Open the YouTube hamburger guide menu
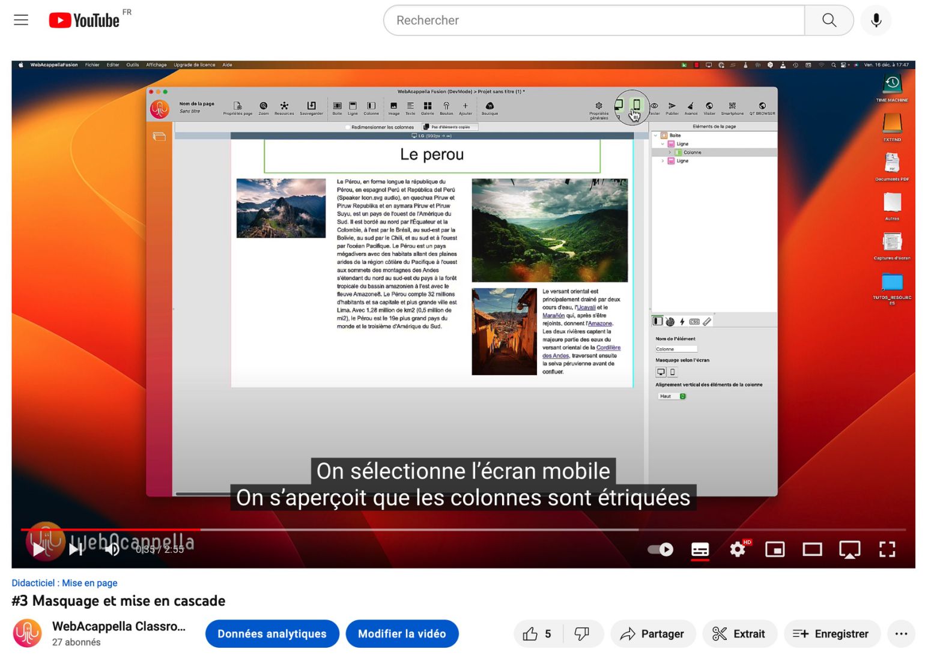931x655 pixels. pos(21,20)
